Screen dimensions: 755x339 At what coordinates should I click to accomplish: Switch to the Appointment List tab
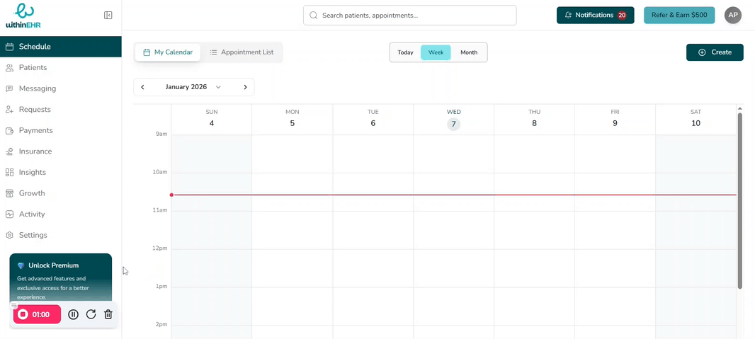pyautogui.click(x=242, y=52)
